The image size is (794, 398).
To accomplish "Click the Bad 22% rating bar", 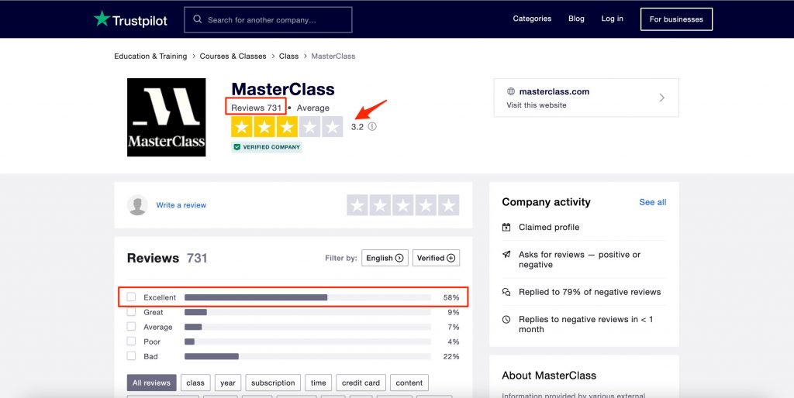I will coord(308,356).
